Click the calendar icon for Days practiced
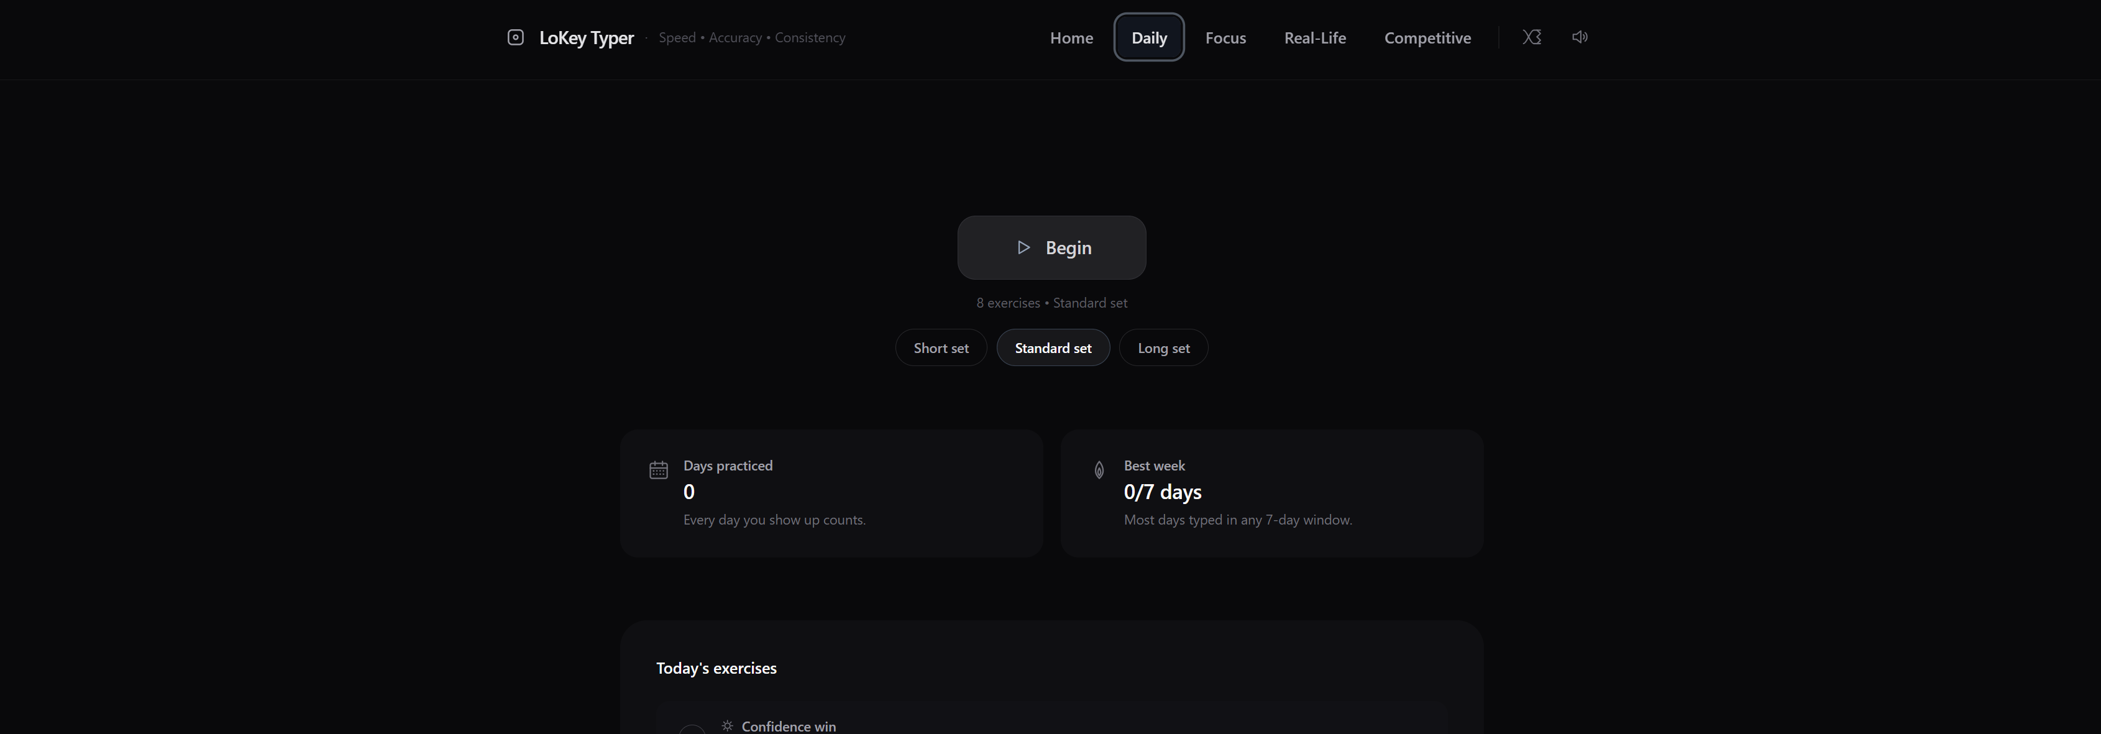This screenshot has width=2101, height=734. 659,470
